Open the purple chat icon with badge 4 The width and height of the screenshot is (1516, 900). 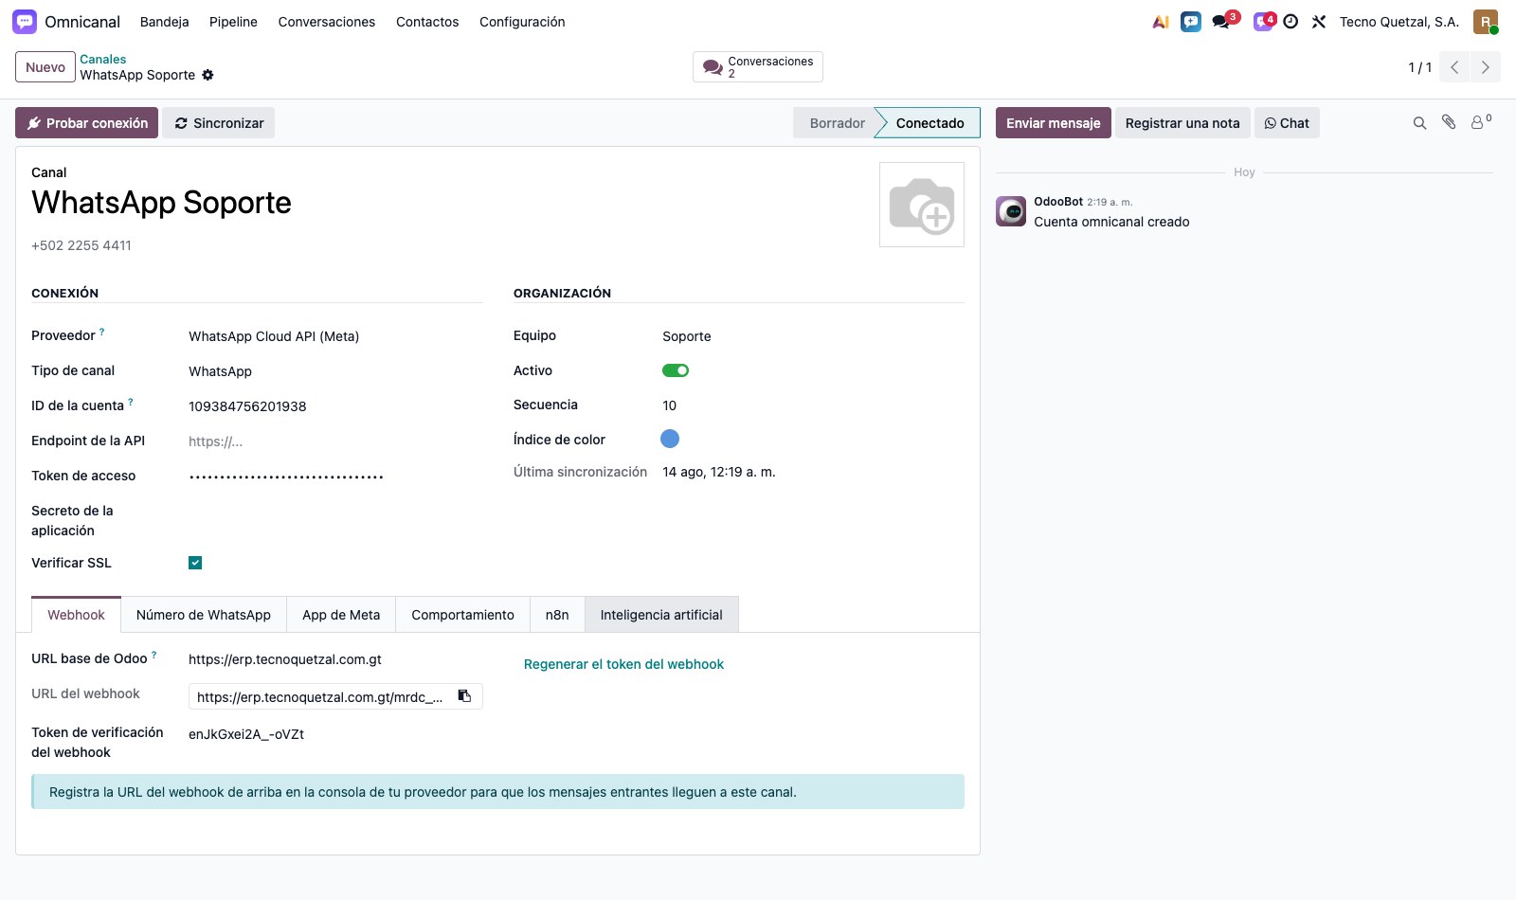(1264, 21)
